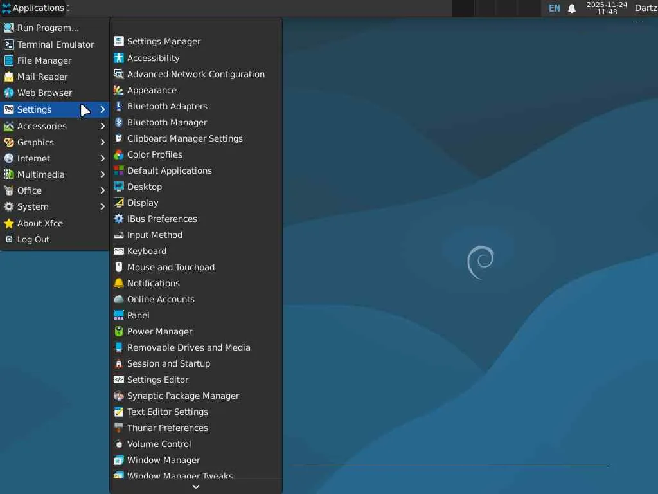Click the Removable Drives and Media icon
The image size is (658, 494).
click(x=119, y=347)
